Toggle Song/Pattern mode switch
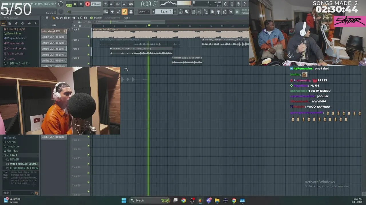Image resolution: width=366 pixels, height=205 pixels. (x=69, y=4)
